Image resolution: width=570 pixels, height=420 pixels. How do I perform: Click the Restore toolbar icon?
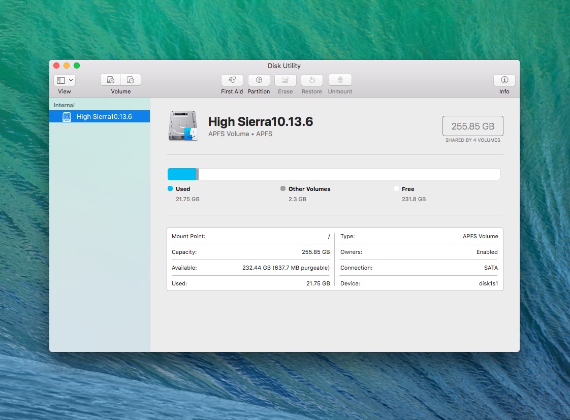pos(312,80)
